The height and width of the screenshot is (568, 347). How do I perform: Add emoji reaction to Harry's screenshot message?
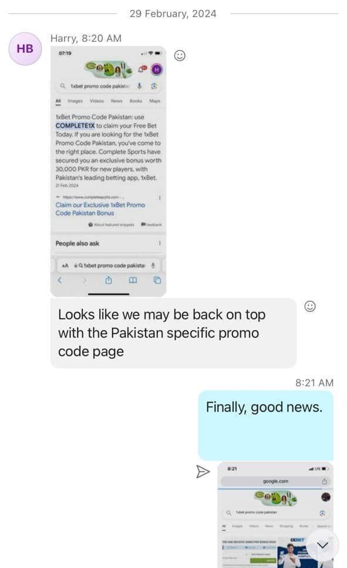180,56
